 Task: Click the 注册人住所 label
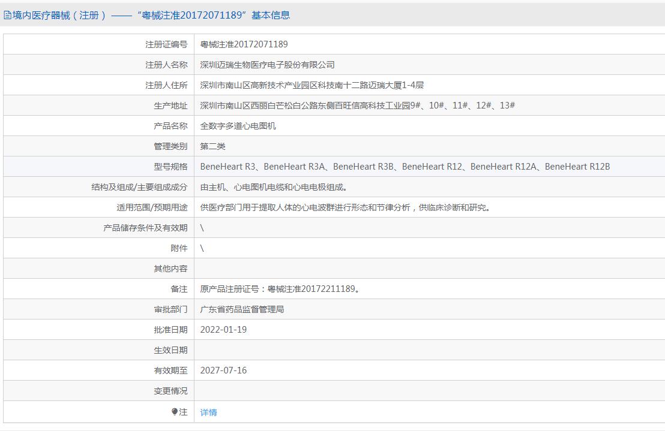coord(166,85)
